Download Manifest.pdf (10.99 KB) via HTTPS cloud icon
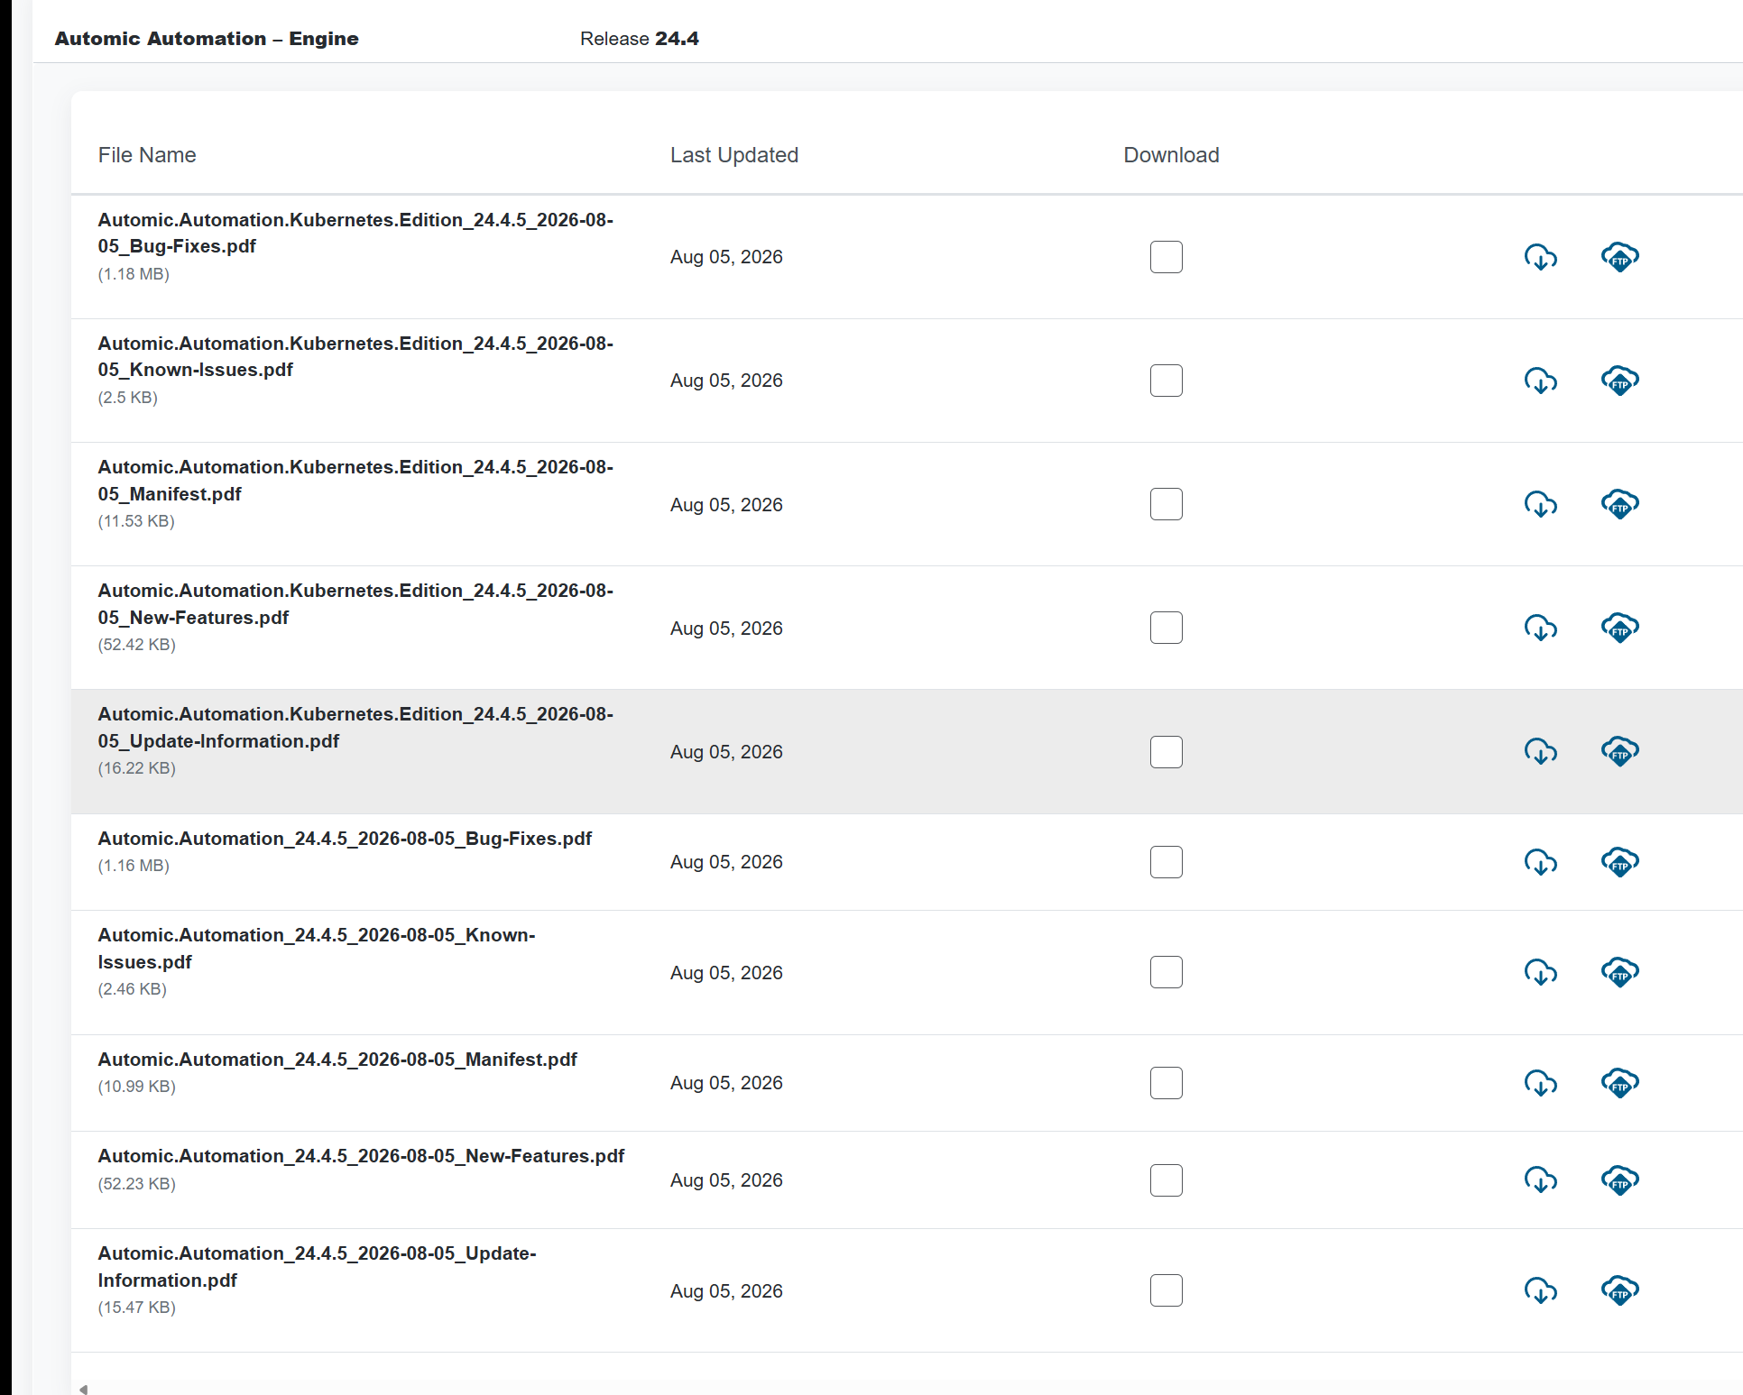This screenshot has width=1743, height=1395. click(x=1541, y=1083)
